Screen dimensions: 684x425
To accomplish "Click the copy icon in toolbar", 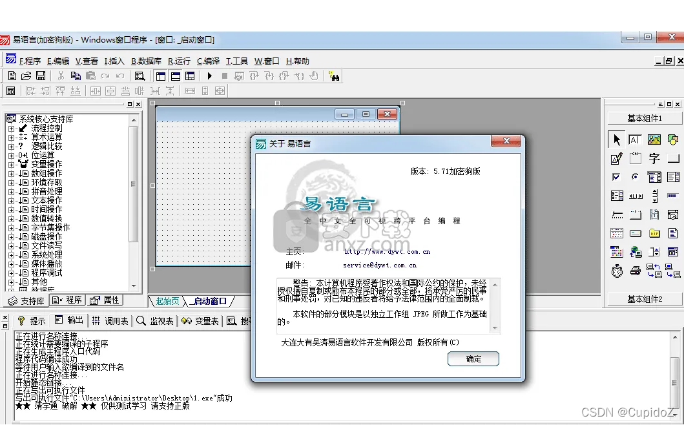I will 76,76.
